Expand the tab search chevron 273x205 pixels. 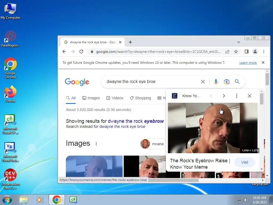239,42
